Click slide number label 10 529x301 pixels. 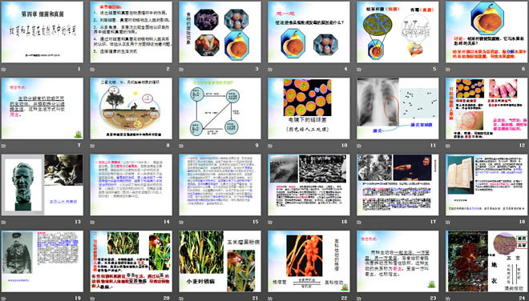(344, 145)
